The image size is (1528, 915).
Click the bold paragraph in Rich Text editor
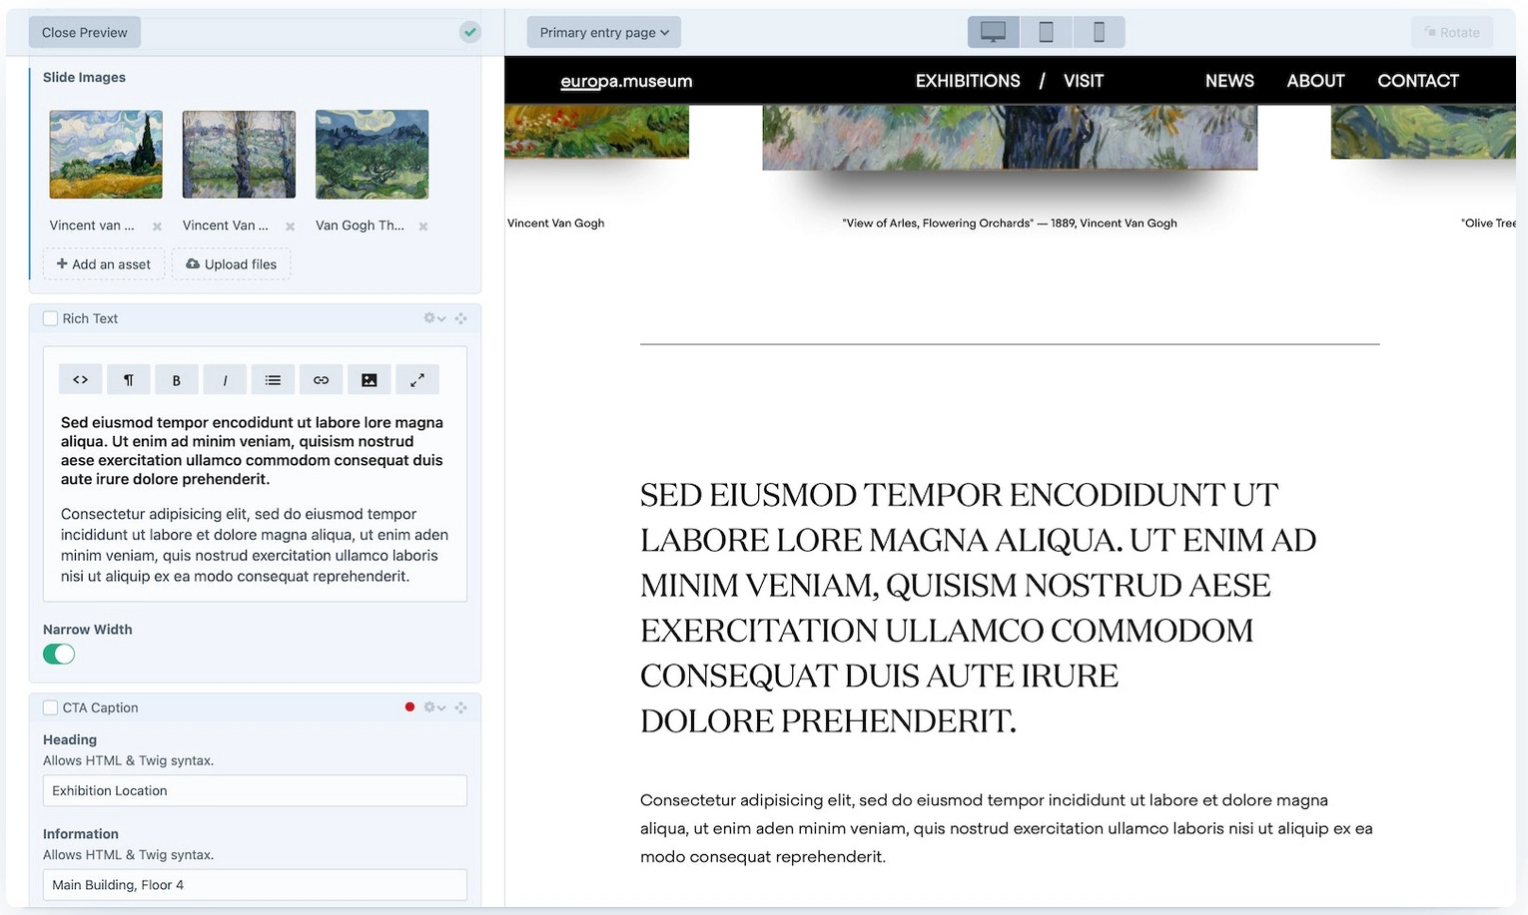(252, 451)
